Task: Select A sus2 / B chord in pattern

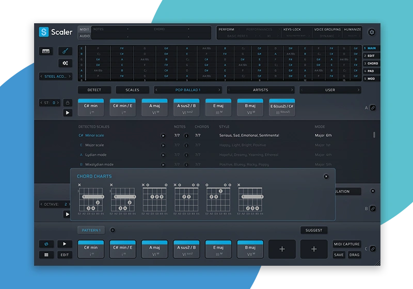Action: point(186,249)
